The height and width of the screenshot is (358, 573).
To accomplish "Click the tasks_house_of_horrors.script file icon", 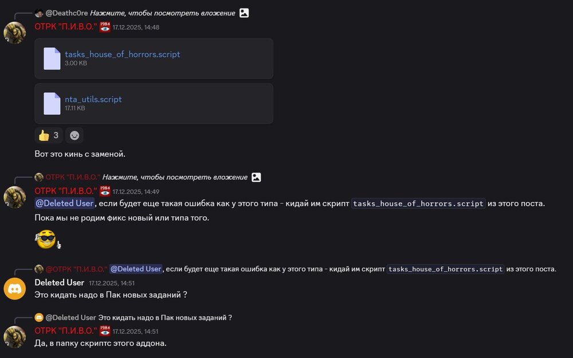I will pos(52,59).
